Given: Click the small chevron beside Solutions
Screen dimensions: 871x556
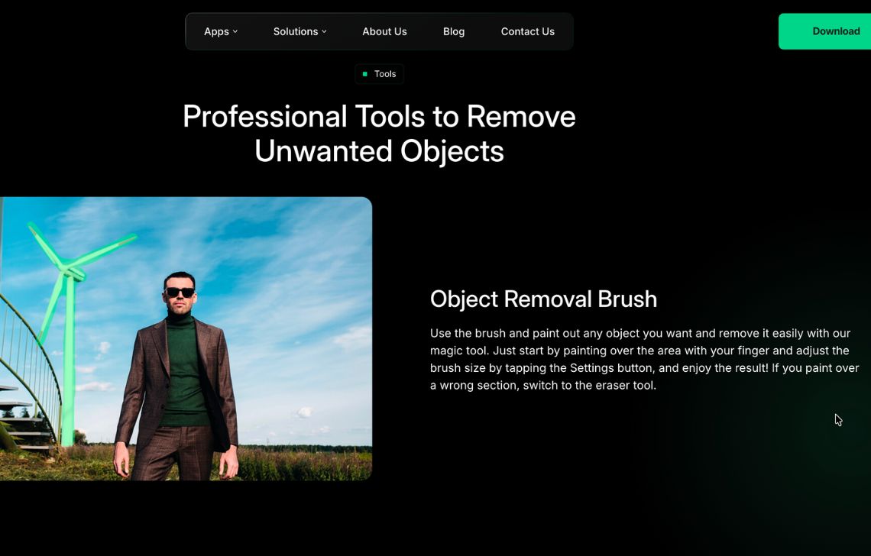Looking at the screenshot, I should coord(324,31).
